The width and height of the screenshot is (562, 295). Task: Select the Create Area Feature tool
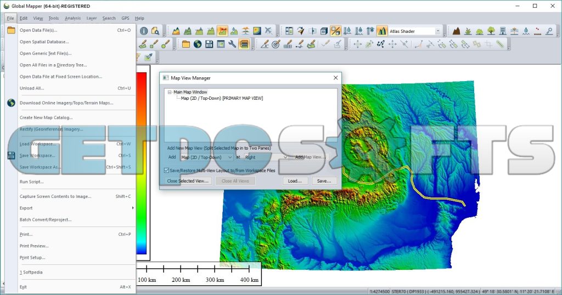(x=143, y=44)
